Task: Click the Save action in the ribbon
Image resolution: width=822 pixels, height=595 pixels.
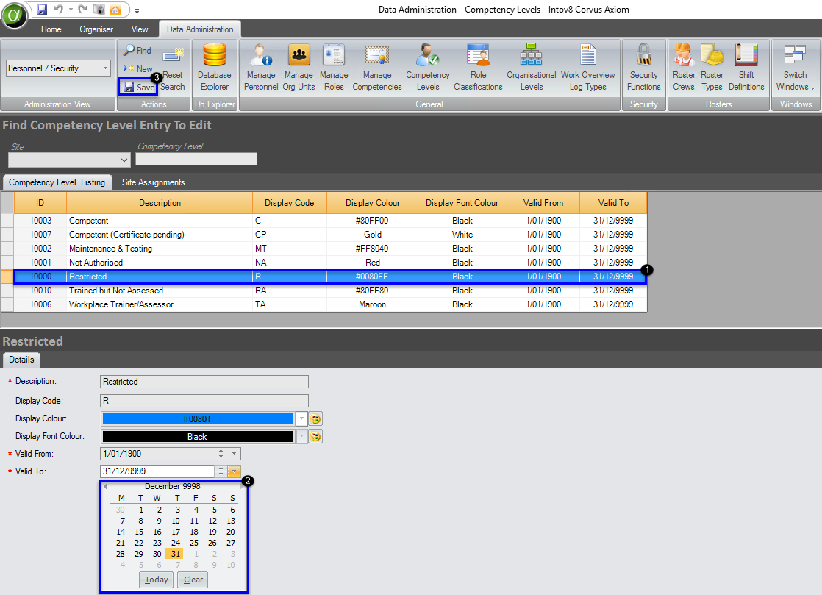Action: (x=138, y=87)
